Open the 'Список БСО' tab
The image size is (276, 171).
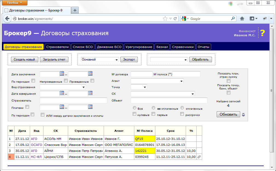(x=83, y=47)
